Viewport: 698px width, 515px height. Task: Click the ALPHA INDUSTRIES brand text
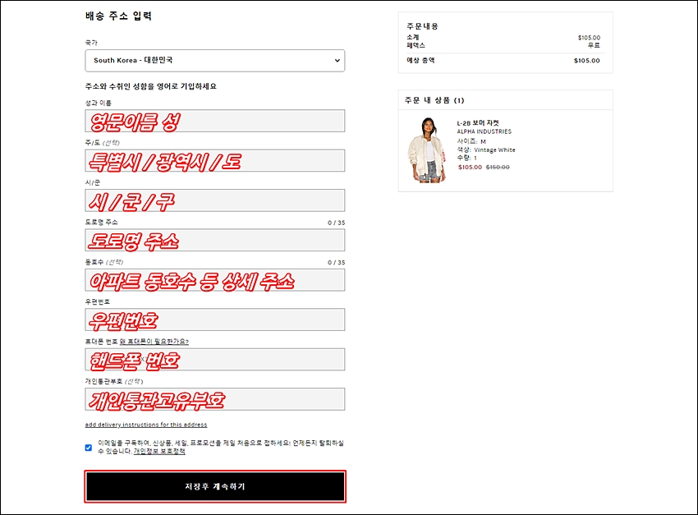click(484, 131)
